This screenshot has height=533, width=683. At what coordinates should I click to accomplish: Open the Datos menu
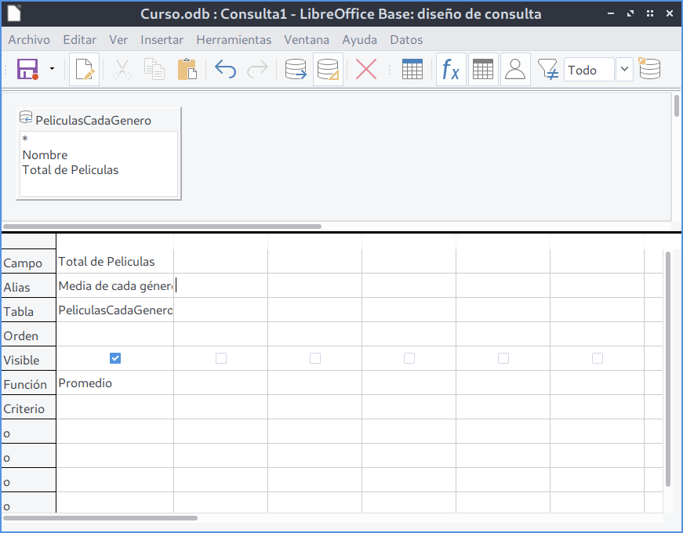(406, 40)
